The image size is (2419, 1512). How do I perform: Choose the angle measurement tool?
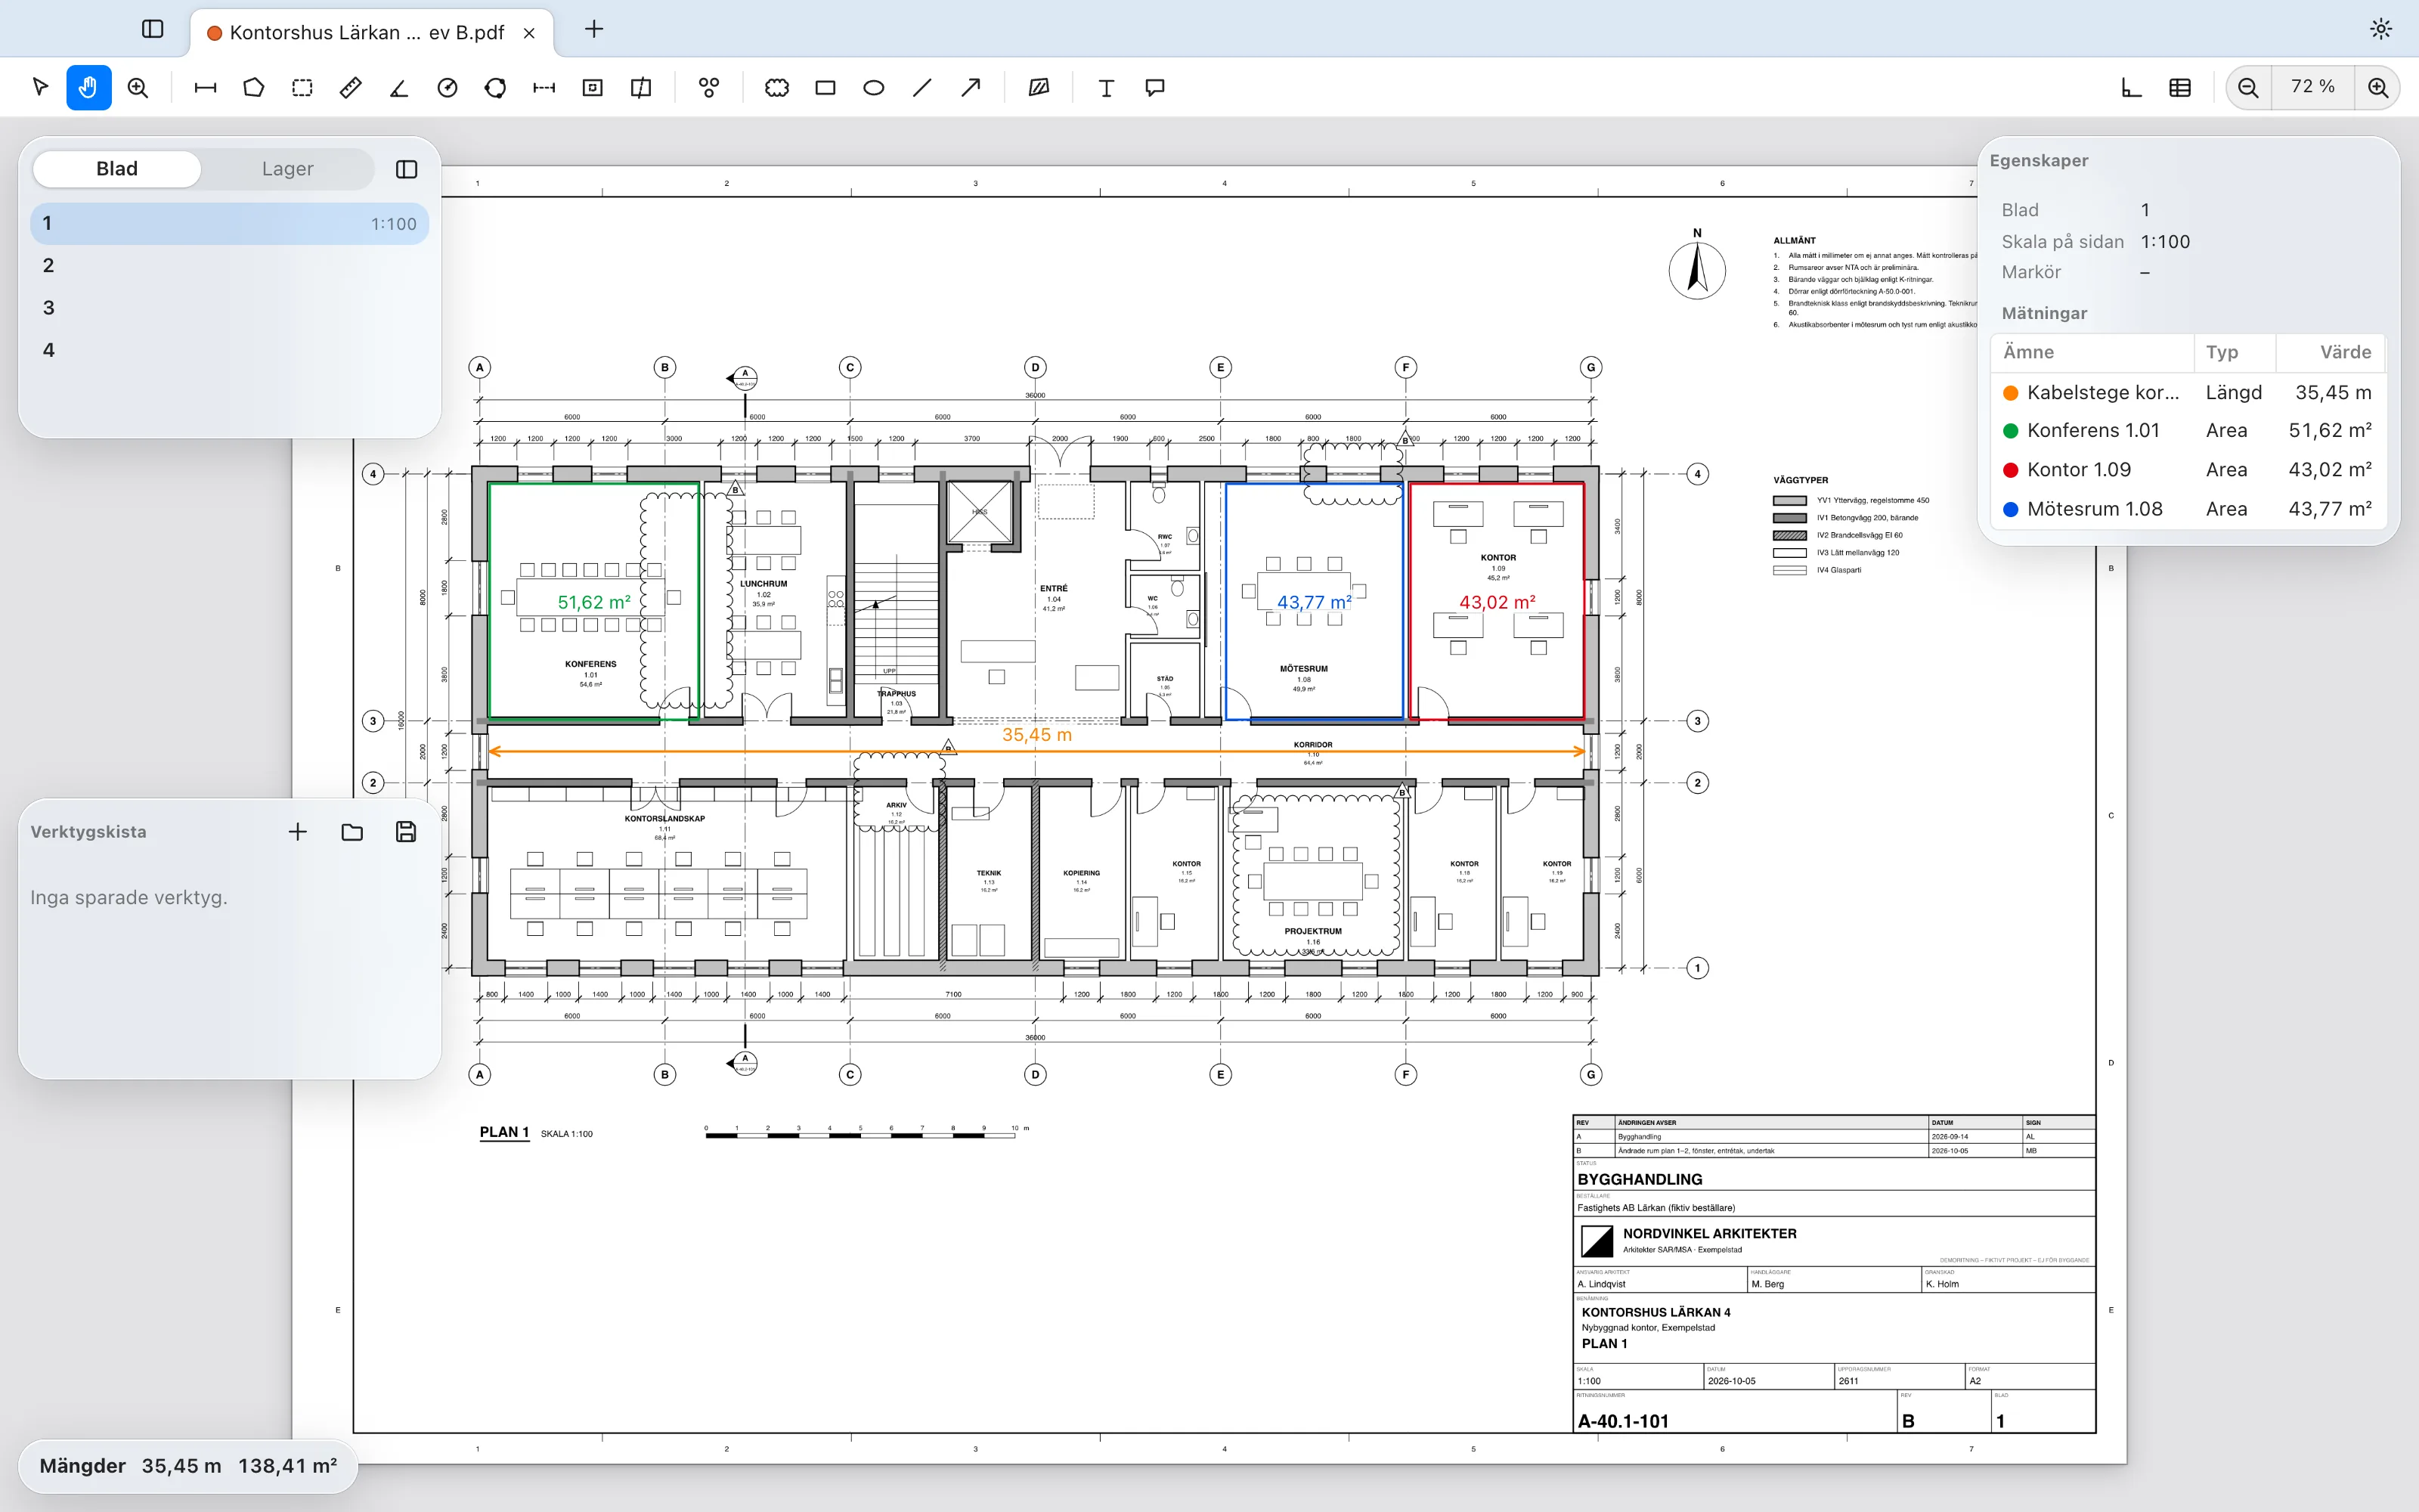click(399, 88)
